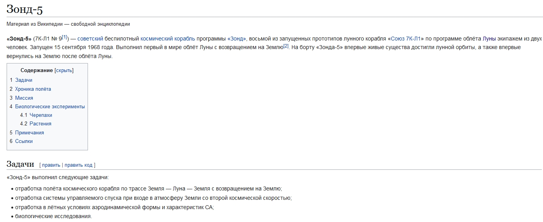The width and height of the screenshot is (543, 222).
Task: Click the «Задачи» section heading
Action: pos(20,164)
